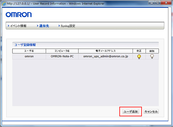Open the イベント情報 tab
173x127 pixels.
(18, 26)
